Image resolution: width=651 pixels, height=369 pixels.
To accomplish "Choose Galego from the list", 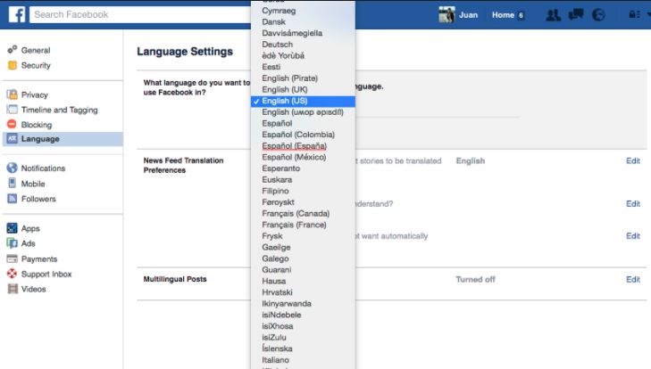I will [x=275, y=258].
